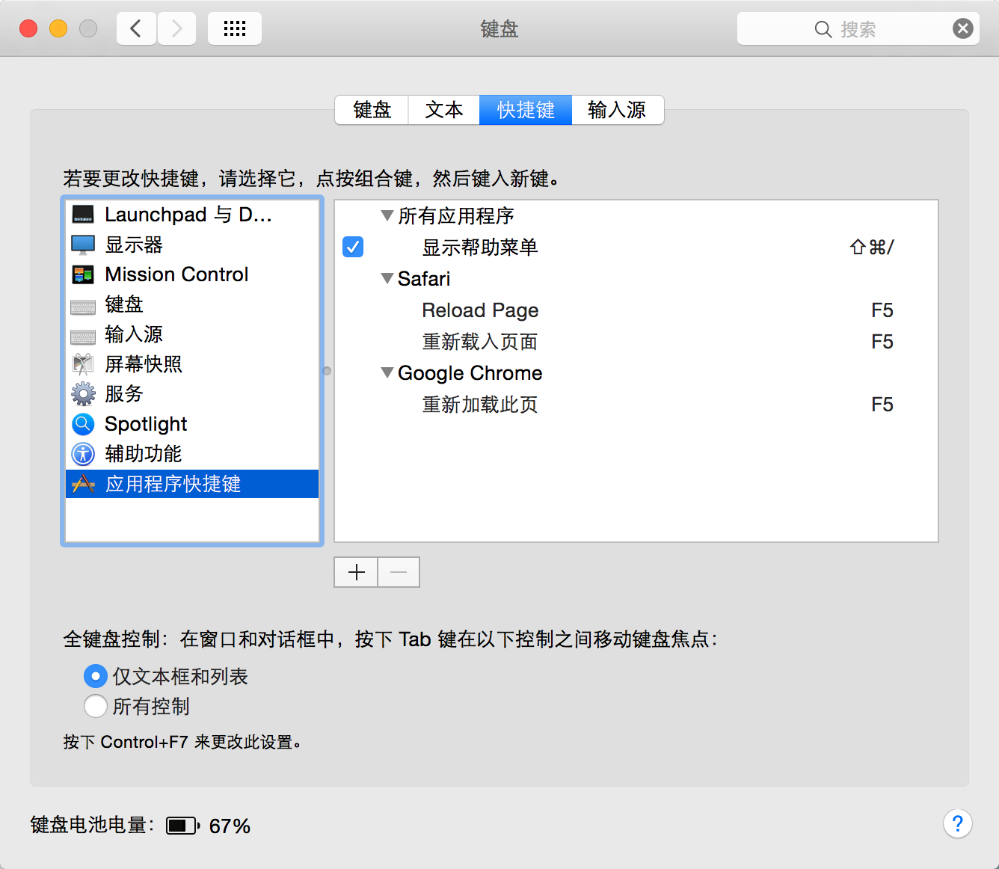
Task: Select the 仅文本框和列表 radio button
Action: point(96,676)
